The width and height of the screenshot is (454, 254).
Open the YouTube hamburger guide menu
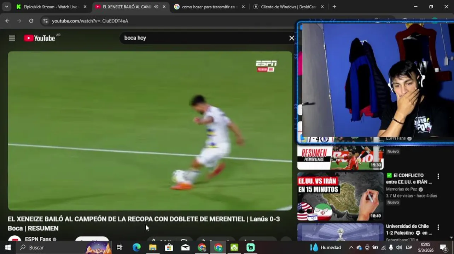(12, 38)
